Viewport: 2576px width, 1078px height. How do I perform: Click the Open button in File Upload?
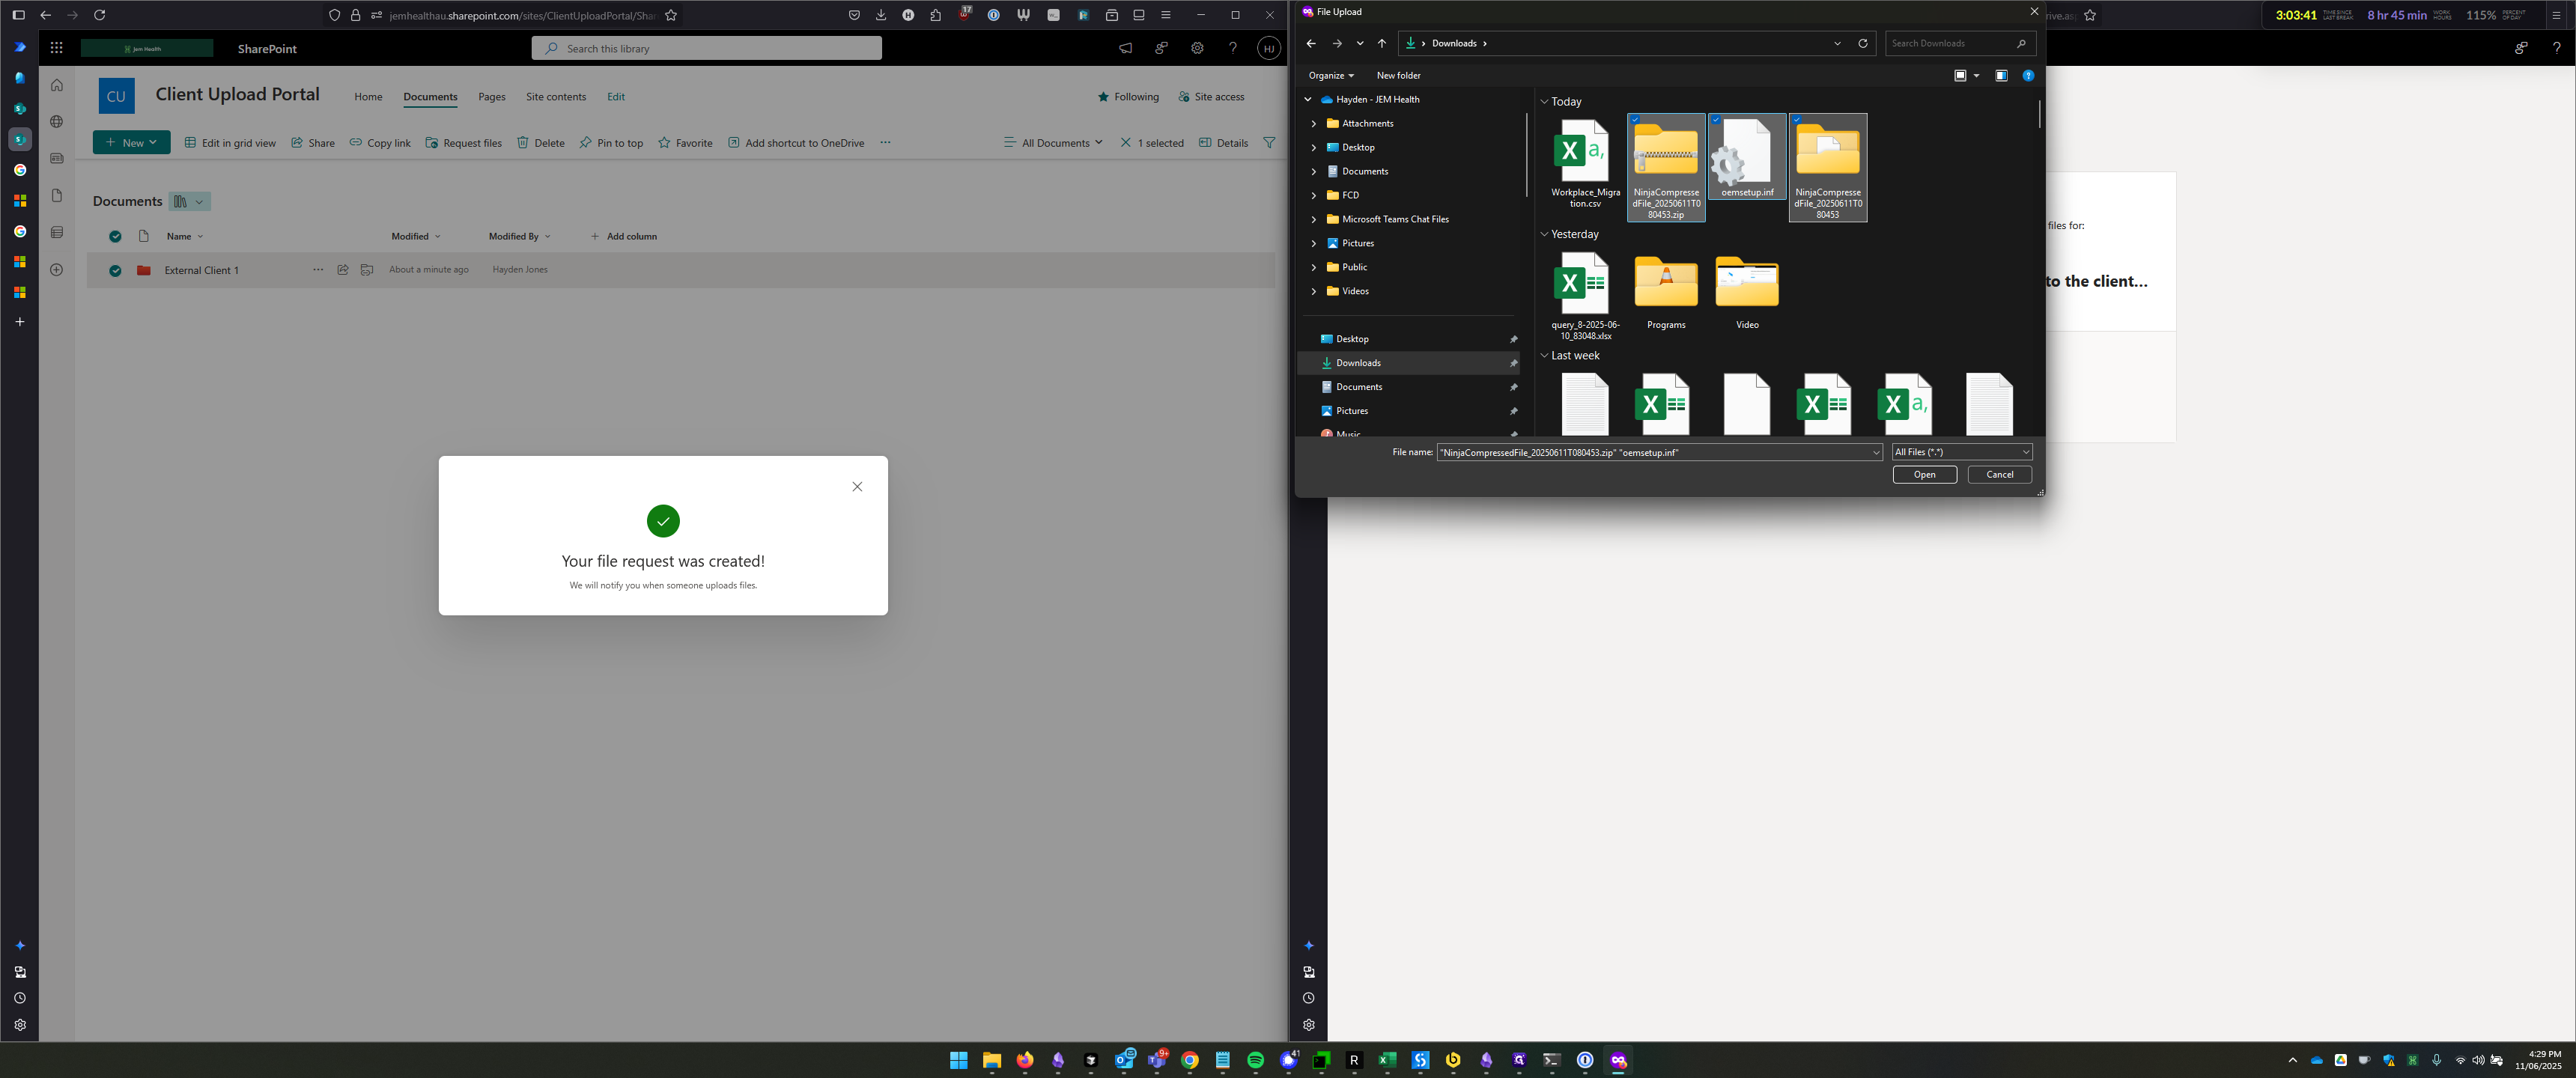[x=1924, y=475]
